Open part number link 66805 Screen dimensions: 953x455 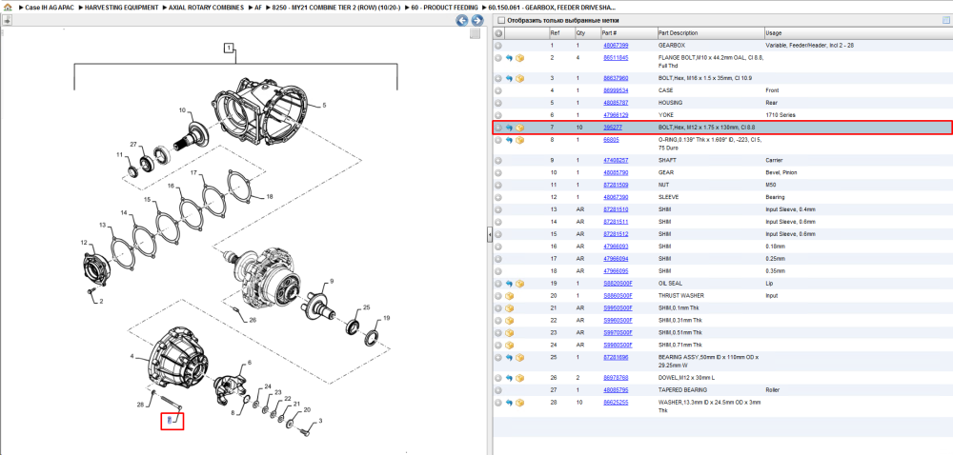(x=611, y=140)
